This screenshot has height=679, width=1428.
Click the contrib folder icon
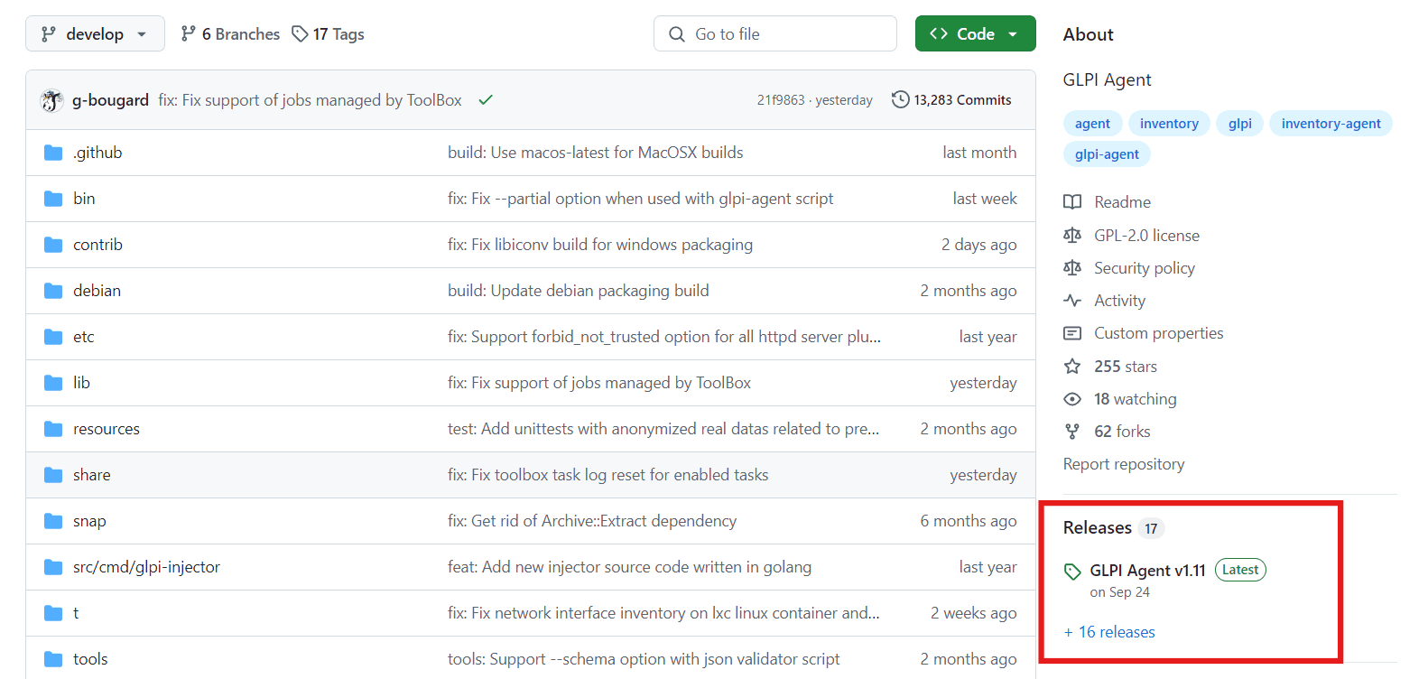(x=53, y=245)
